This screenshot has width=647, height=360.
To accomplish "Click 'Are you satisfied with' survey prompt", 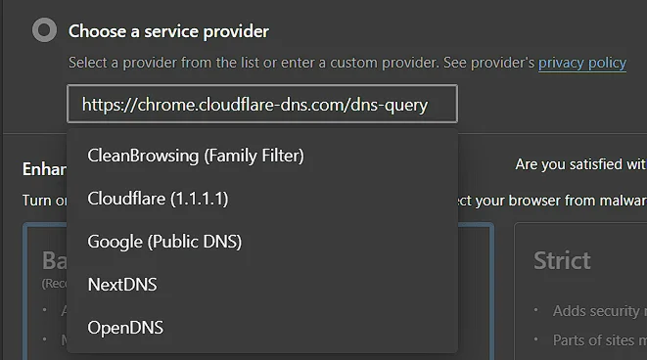I will (x=580, y=164).
